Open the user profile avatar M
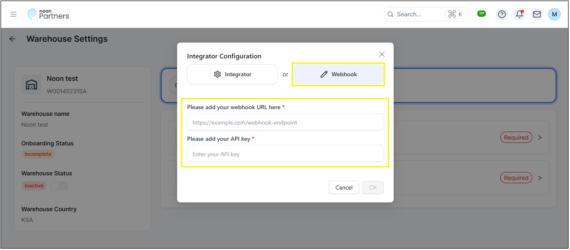The height and width of the screenshot is (250, 570). pos(554,14)
